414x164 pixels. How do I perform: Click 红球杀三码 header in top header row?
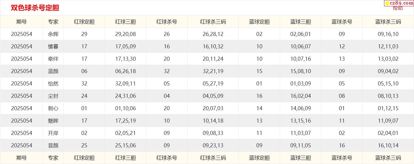pos(213,22)
